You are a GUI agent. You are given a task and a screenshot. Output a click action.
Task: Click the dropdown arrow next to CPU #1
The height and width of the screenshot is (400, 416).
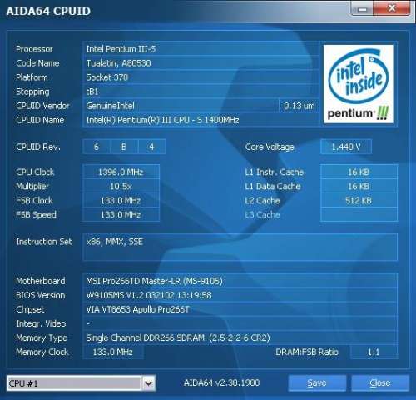coord(149,383)
